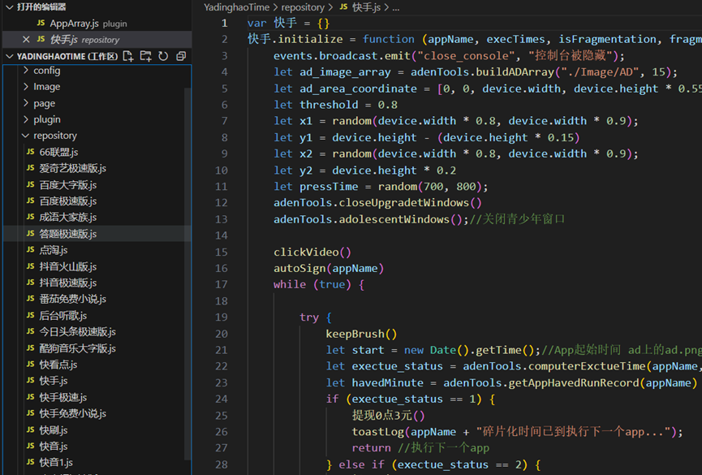This screenshot has height=475, width=702.
Task: Click the 提现0点3元() call on line 25
Action: click(x=388, y=416)
